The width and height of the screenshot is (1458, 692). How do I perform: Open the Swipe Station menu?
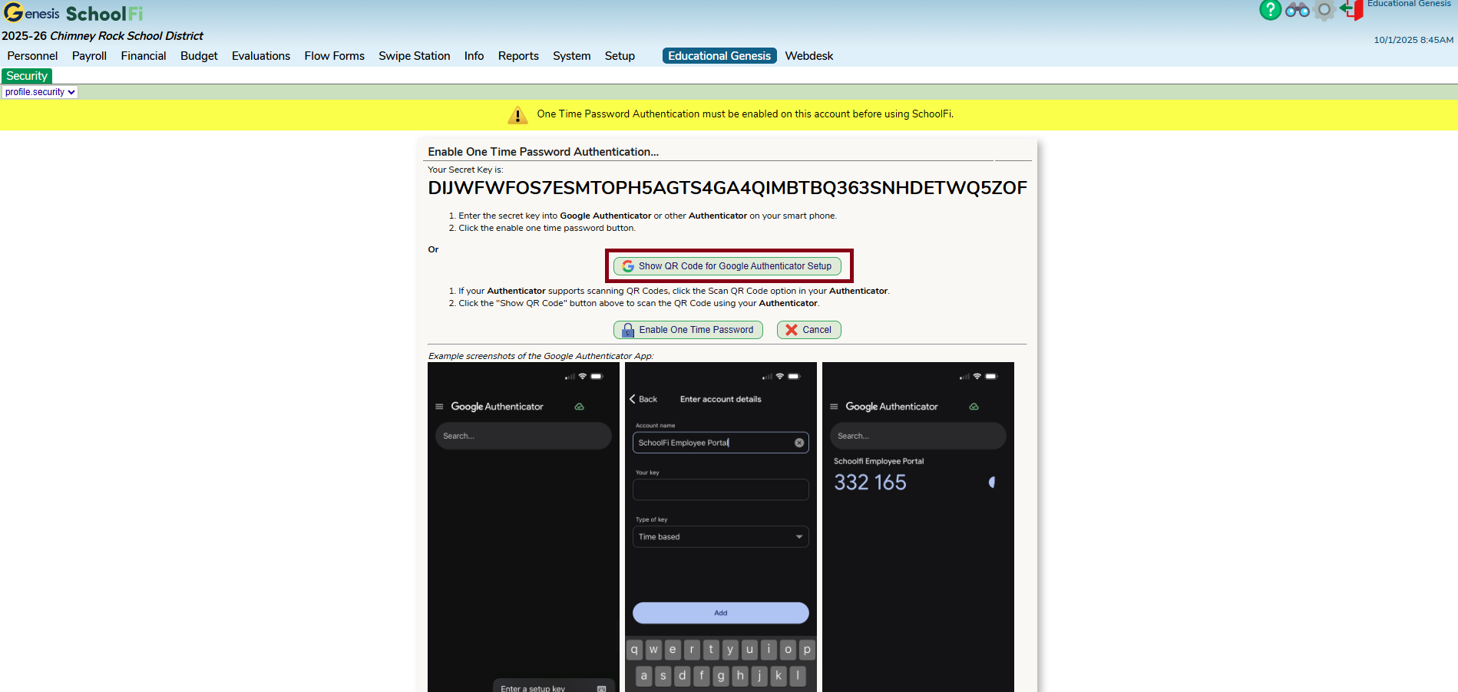coord(415,56)
